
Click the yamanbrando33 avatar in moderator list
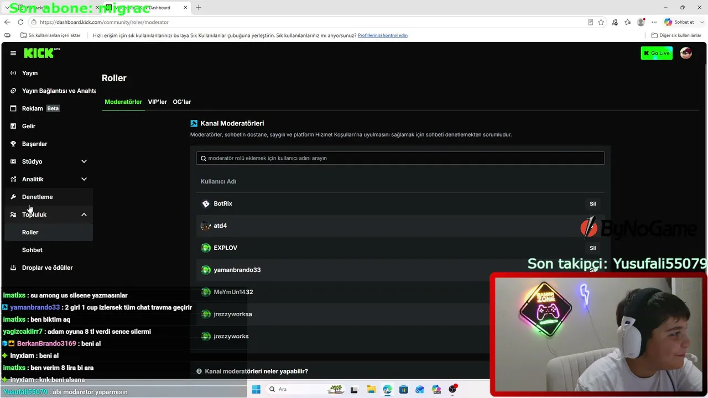(x=206, y=270)
